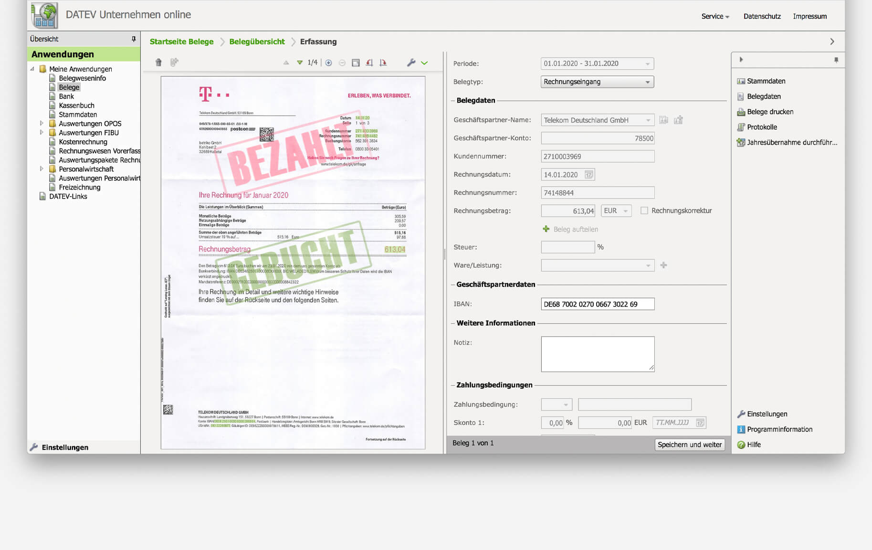This screenshot has width=872, height=550.
Task: Click Speichern und weiter button
Action: [689, 444]
